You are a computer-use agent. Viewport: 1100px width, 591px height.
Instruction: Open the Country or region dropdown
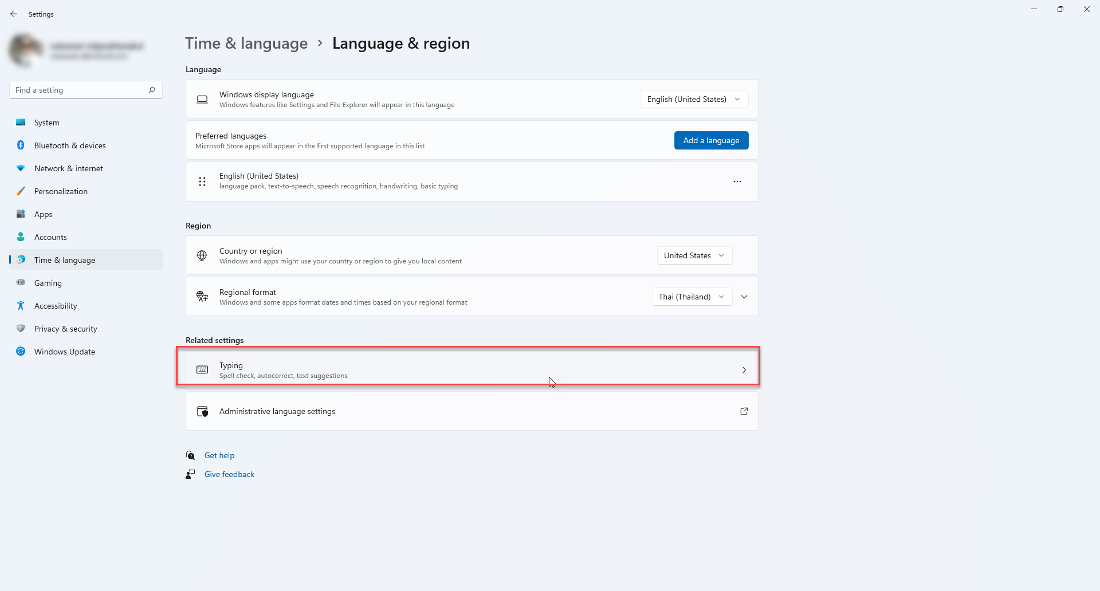click(x=694, y=255)
